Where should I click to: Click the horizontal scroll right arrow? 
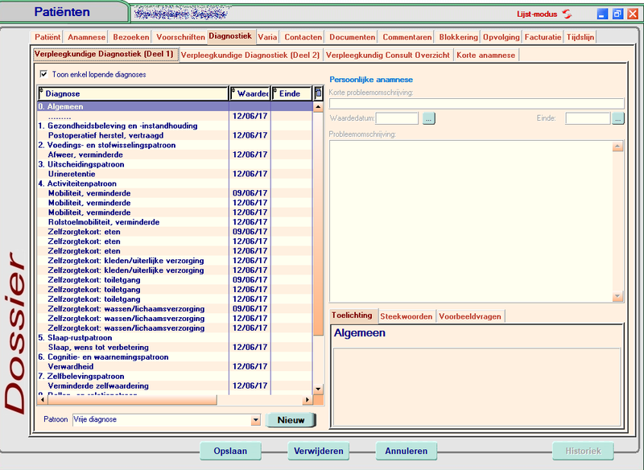point(306,400)
